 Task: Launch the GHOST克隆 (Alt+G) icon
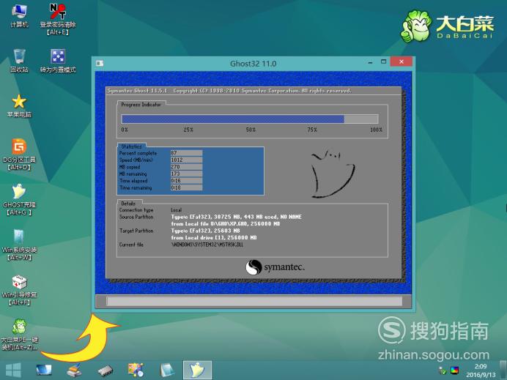coord(19,200)
